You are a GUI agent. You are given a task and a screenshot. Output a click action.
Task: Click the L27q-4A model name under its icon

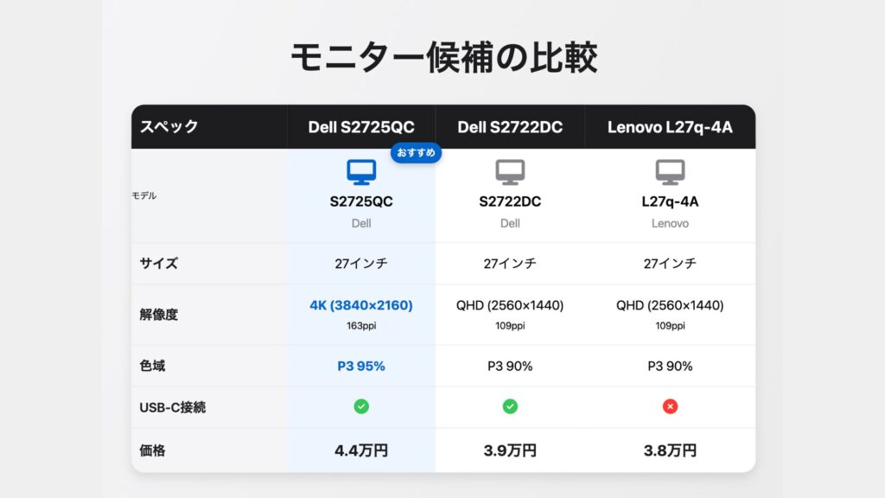click(670, 201)
